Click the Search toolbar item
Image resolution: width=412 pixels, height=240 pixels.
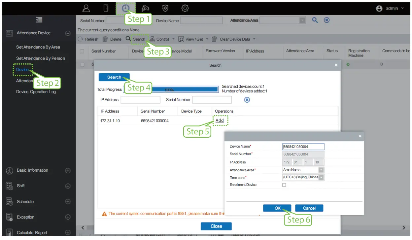(135, 39)
